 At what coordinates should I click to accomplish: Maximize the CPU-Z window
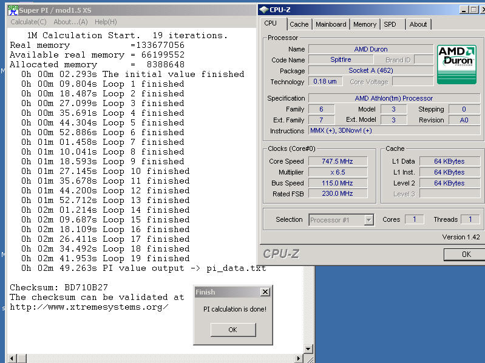click(473, 10)
